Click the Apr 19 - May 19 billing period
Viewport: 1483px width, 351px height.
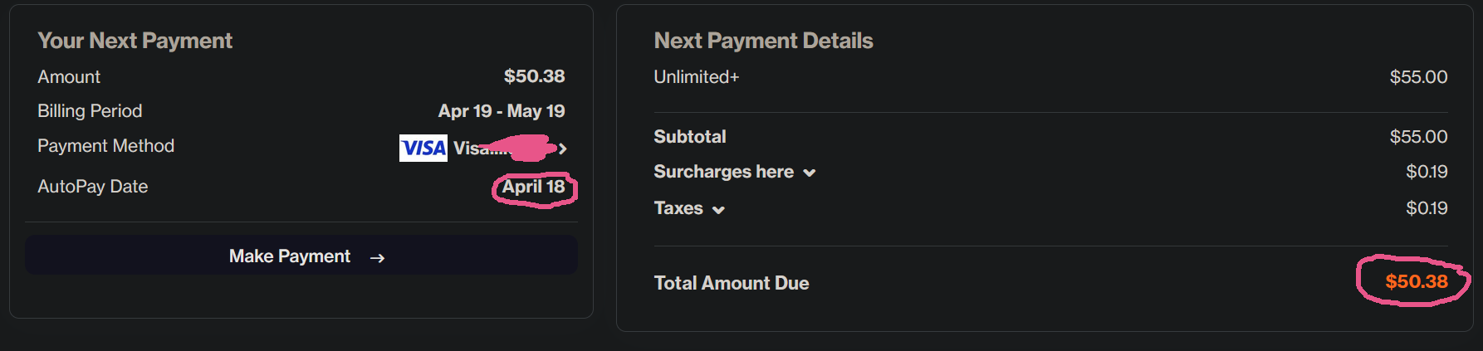[x=502, y=111]
